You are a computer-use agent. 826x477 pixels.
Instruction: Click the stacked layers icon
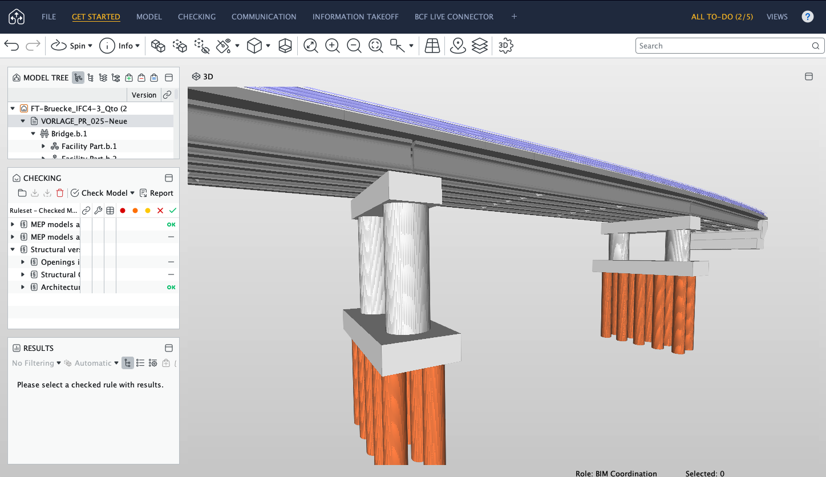[480, 46]
